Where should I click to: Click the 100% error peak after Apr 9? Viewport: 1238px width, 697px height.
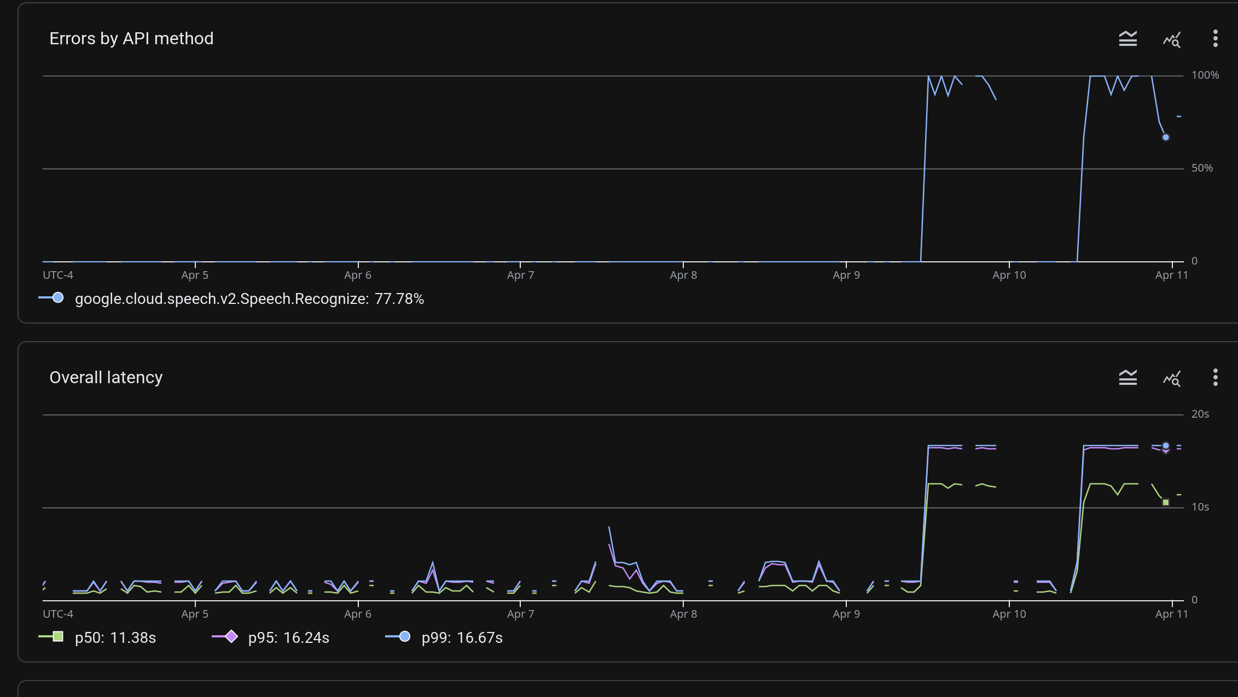point(928,77)
